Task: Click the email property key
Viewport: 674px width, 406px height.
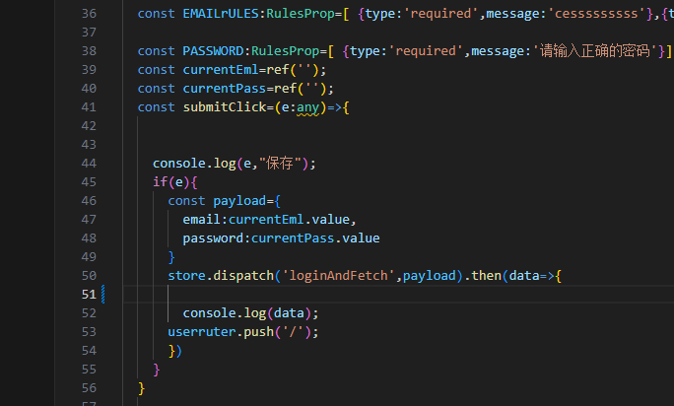Action: 202,220
